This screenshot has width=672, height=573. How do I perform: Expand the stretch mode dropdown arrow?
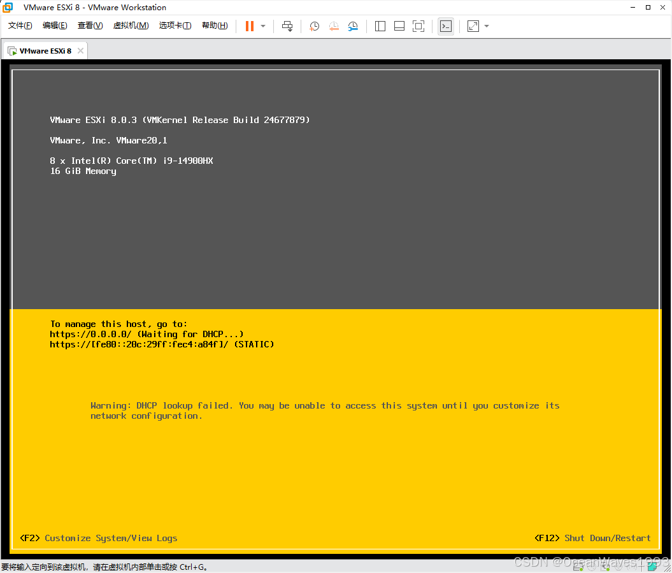coord(487,26)
